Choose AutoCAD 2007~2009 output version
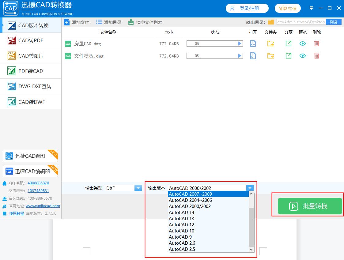Image resolution: width=344 pixels, height=260 pixels. pos(191,194)
